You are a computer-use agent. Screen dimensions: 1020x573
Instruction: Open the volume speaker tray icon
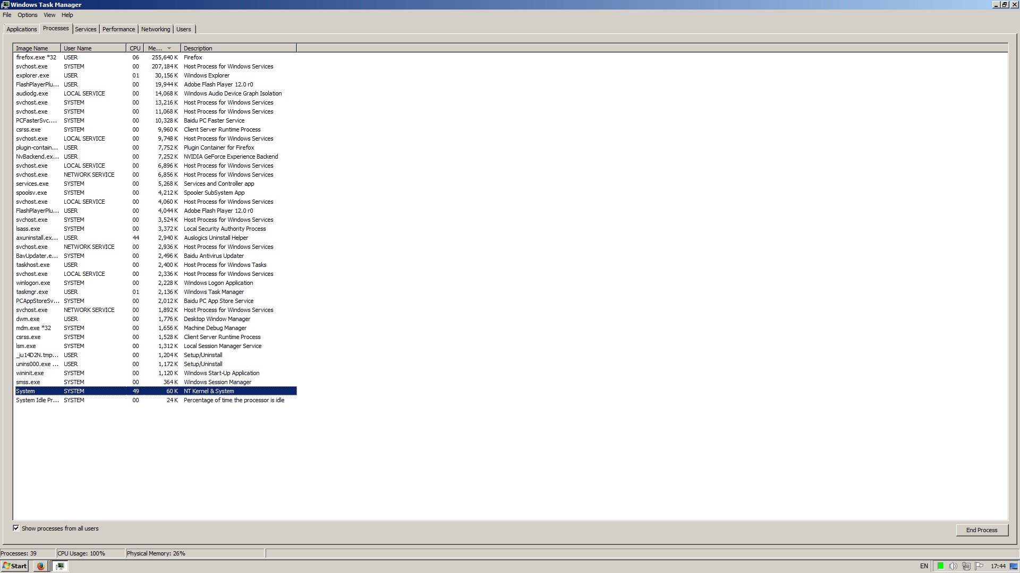click(953, 566)
